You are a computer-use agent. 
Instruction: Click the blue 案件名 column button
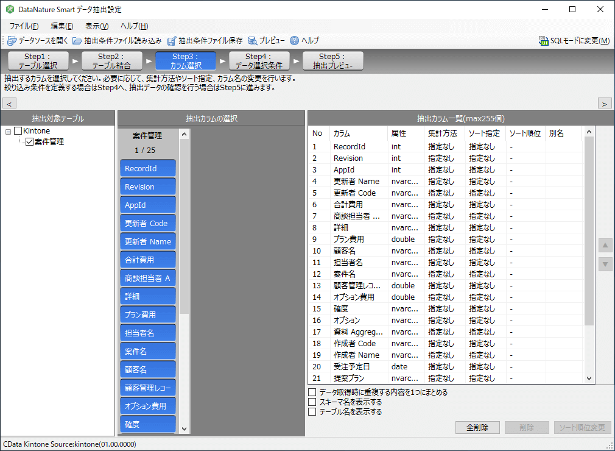(x=148, y=351)
